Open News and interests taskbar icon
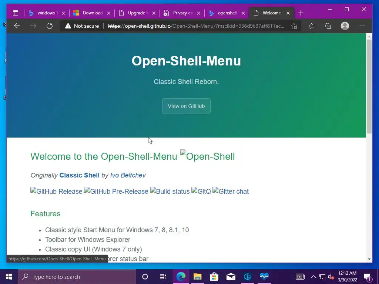The image size is (379, 284). click(x=300, y=277)
